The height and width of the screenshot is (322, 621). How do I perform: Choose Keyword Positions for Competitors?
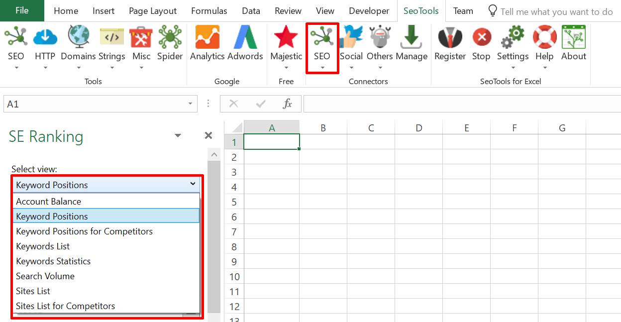pos(106,231)
